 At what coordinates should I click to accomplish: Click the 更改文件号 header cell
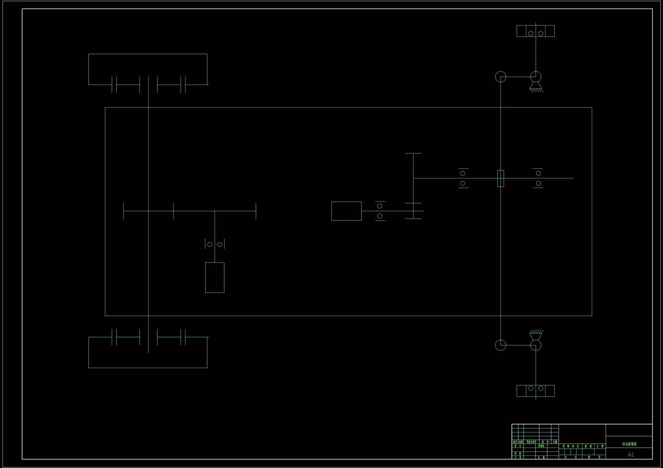[531, 442]
